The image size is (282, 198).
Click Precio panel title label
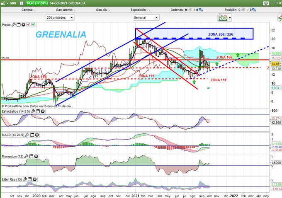(6, 24)
